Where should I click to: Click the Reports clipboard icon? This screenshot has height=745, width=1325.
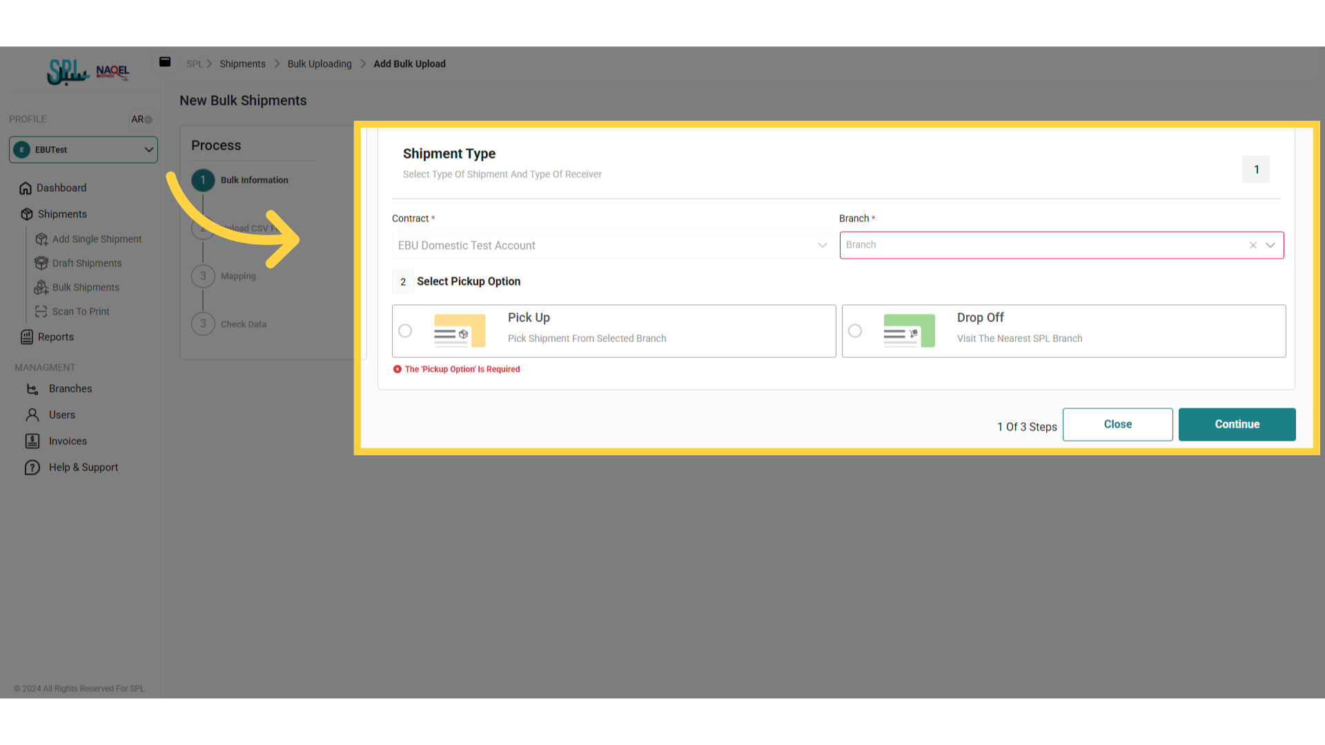(27, 337)
